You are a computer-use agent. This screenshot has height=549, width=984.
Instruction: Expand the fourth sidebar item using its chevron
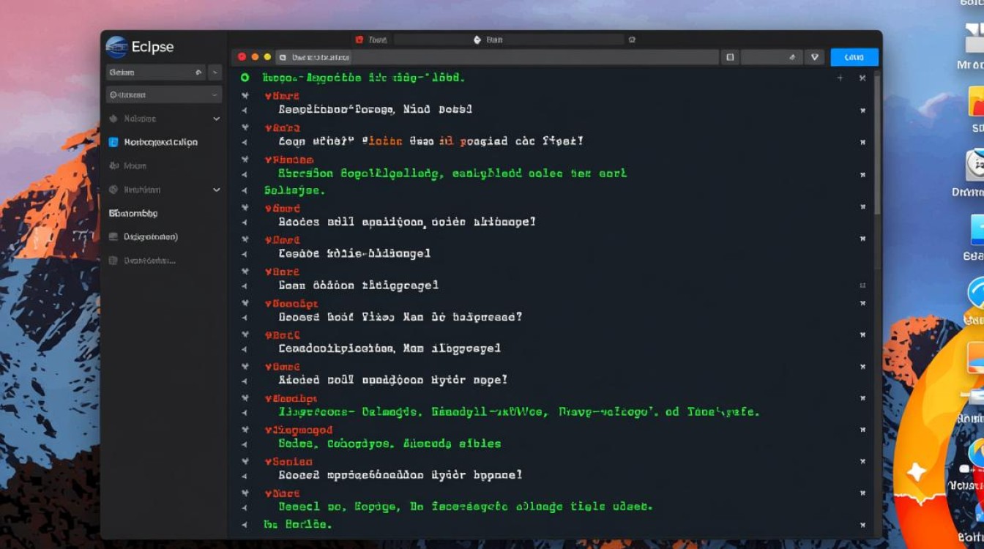coord(216,190)
